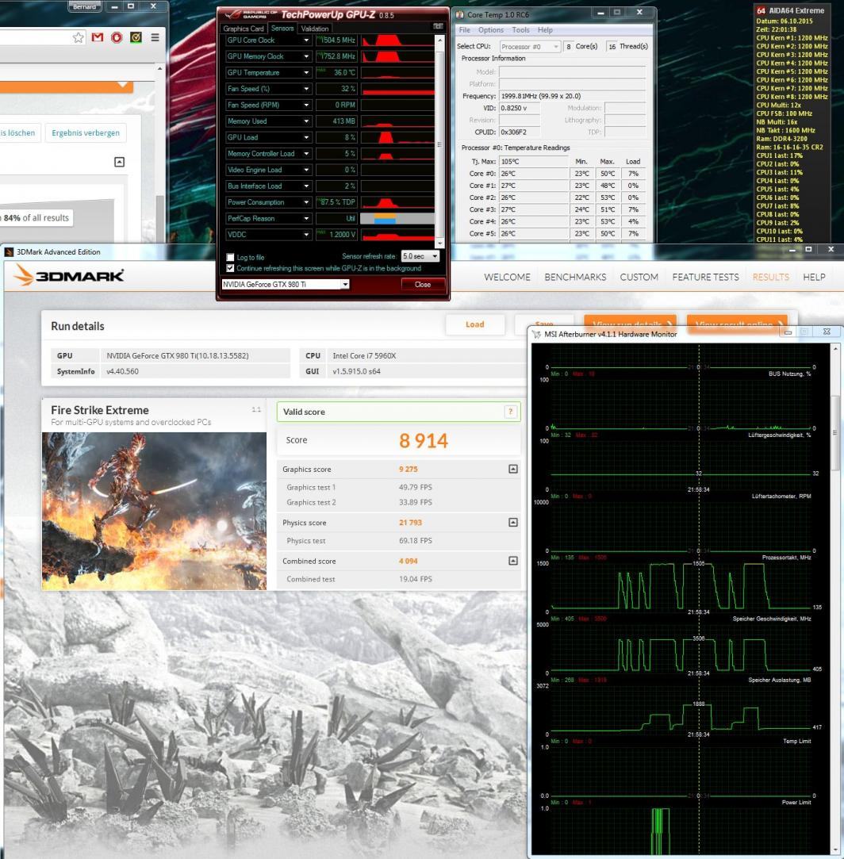The height and width of the screenshot is (859, 844).
Task: Open the Help menu in Core Temp
Action: click(545, 29)
